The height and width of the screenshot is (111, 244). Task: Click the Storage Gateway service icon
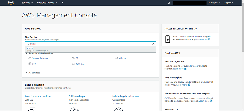click(30, 58)
